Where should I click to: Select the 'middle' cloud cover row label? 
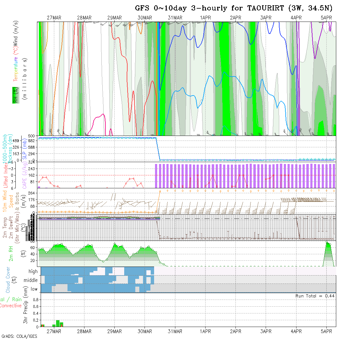pos(31,280)
